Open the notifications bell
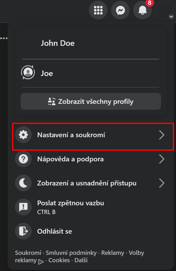176x271 pixels. 142,11
